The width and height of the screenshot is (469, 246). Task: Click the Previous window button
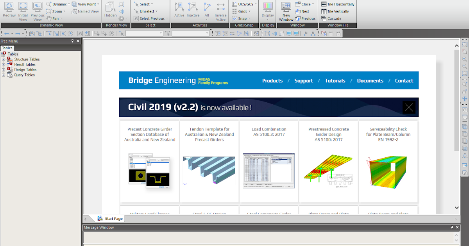point(305,18)
